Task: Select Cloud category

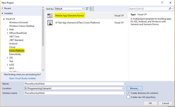Action: tap(12, 47)
